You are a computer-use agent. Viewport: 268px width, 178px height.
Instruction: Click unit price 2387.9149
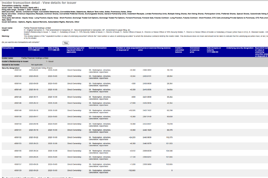click(147, 117)
